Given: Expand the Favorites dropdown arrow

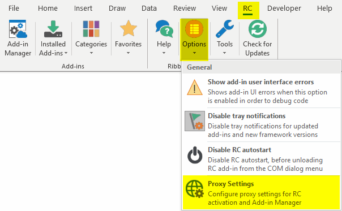Looking at the screenshot, I should point(128,53).
